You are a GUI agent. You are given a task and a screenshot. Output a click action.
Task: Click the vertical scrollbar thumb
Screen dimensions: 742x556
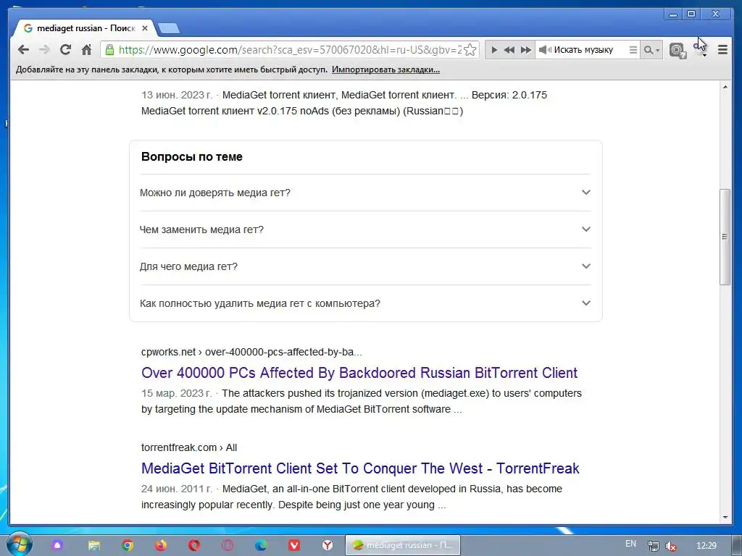[x=725, y=237]
